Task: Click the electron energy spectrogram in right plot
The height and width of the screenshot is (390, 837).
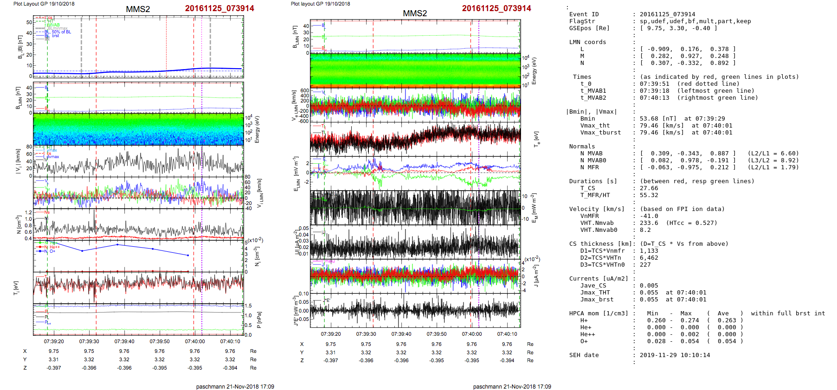Action: tap(415, 70)
